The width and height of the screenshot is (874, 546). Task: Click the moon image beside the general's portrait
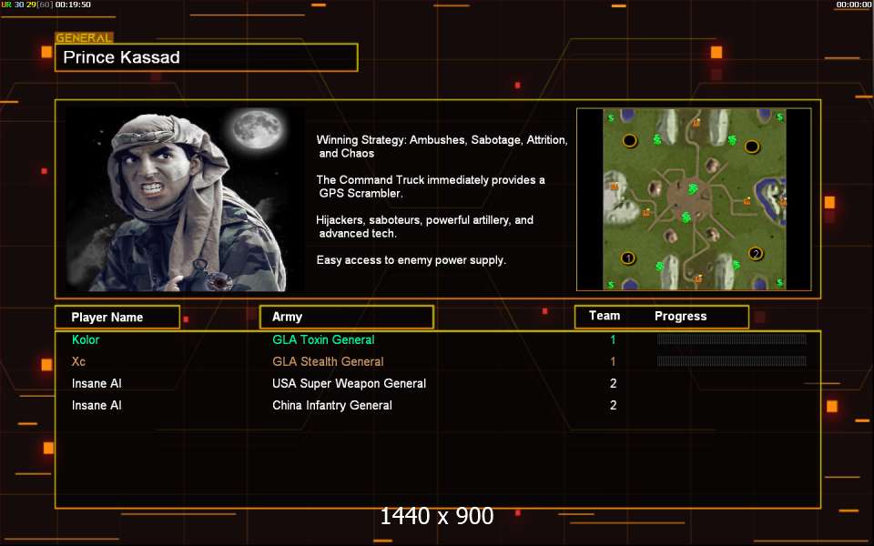[x=257, y=128]
